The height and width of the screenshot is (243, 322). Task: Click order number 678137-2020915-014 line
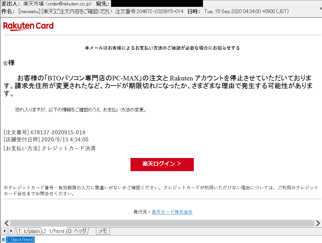44,132
